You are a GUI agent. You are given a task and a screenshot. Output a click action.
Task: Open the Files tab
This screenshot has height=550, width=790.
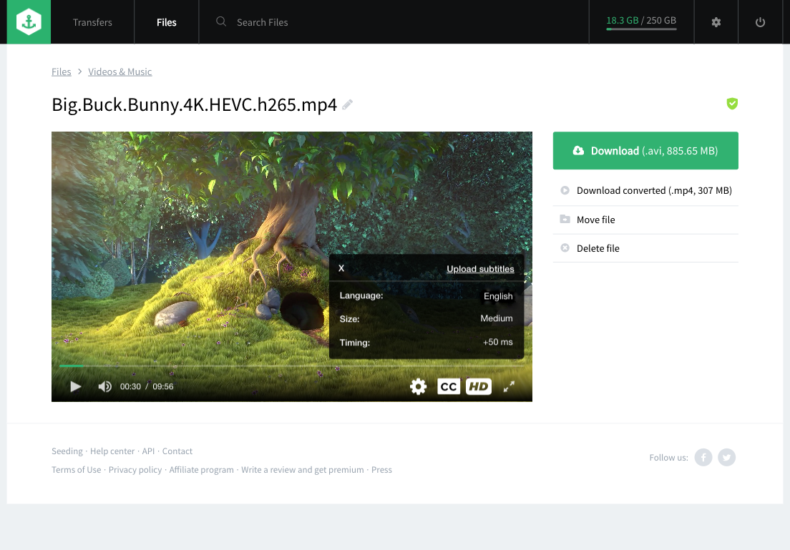pos(166,22)
